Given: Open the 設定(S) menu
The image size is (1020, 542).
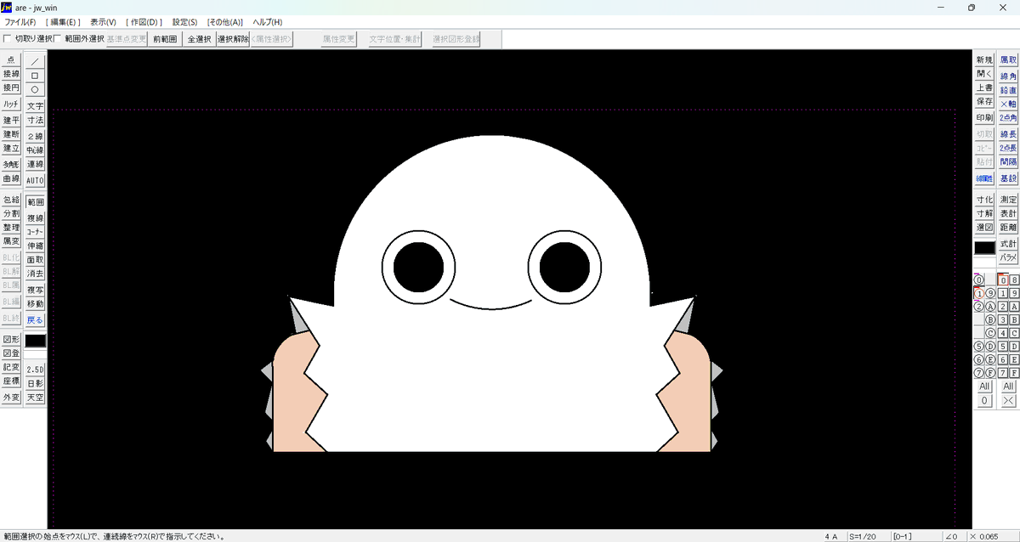Looking at the screenshot, I should (x=184, y=22).
